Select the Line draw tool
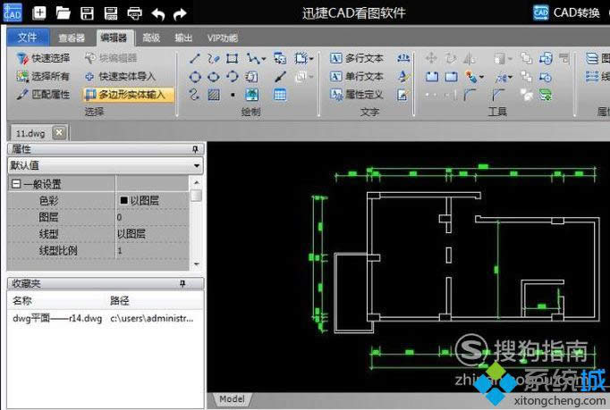 point(194,59)
